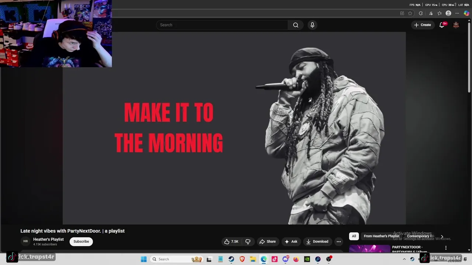472x265 pixels.
Task: Open Heather's Playlist channel name link
Action: (48, 239)
